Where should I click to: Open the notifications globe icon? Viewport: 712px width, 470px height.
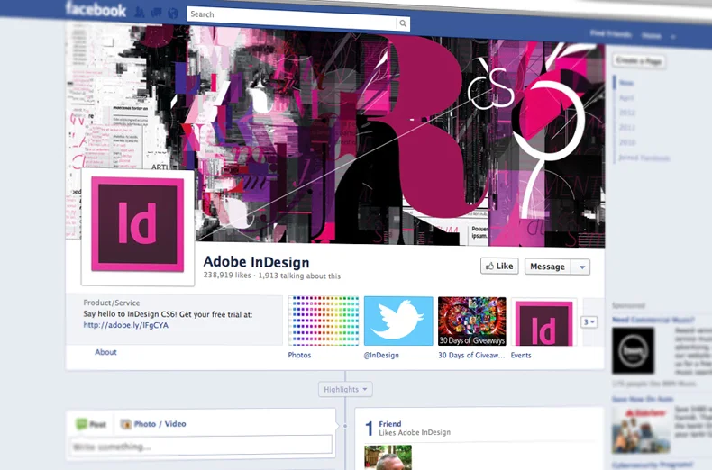tap(172, 14)
